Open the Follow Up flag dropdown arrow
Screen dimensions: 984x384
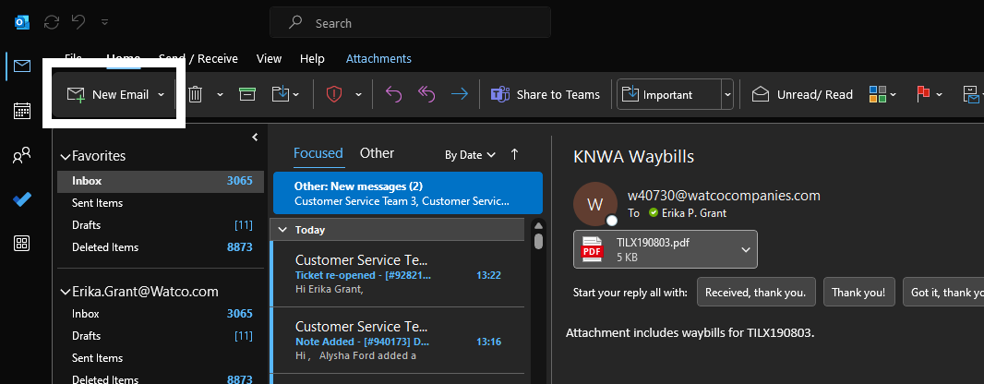(940, 95)
